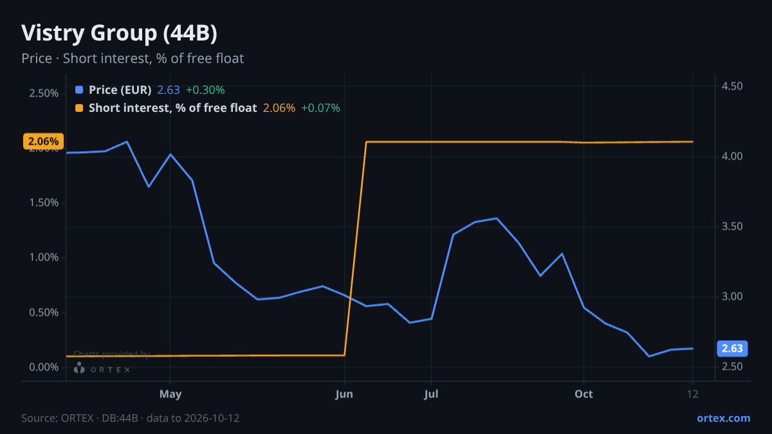Open the ortex.com link

[723, 418]
